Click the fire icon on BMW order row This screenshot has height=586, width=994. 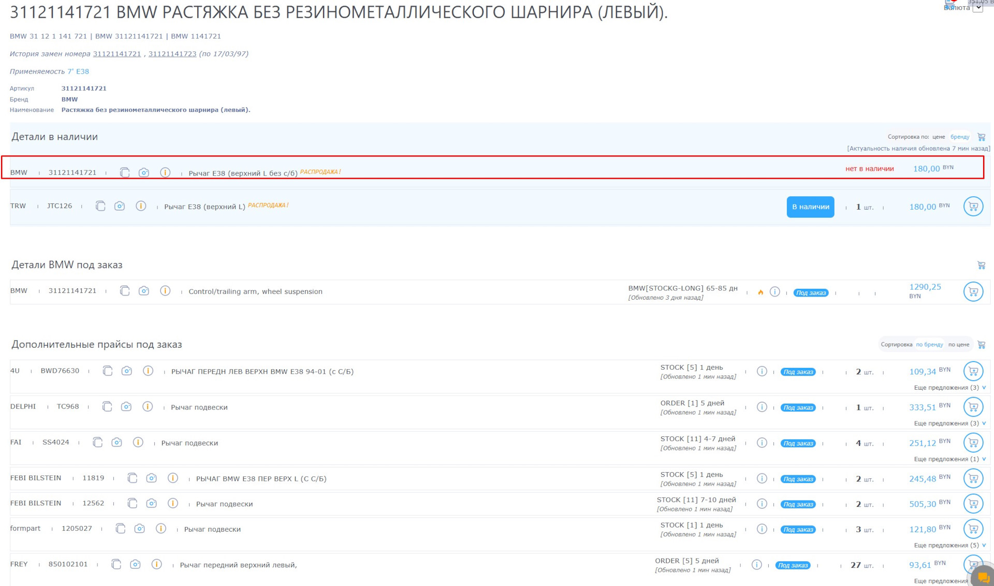761,292
